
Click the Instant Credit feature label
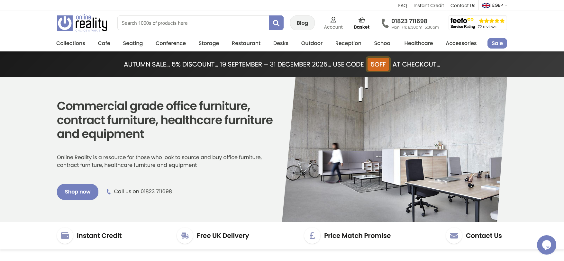pyautogui.click(x=99, y=236)
